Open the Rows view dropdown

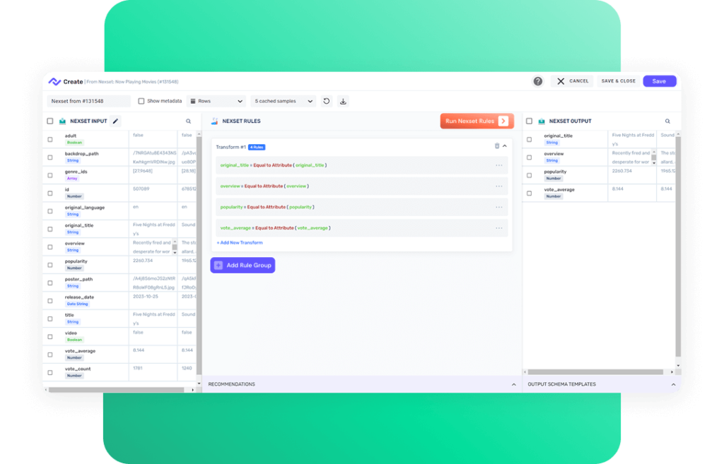[x=216, y=101]
